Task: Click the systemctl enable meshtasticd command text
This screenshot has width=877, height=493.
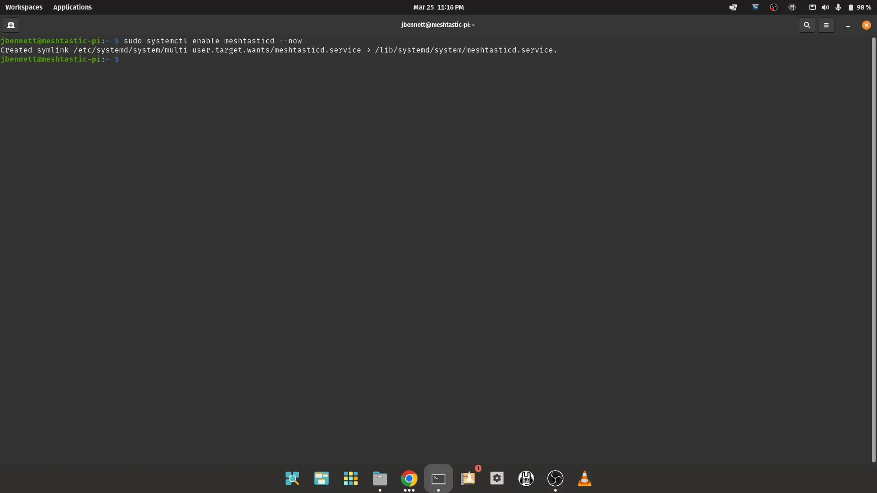Action: tap(213, 41)
